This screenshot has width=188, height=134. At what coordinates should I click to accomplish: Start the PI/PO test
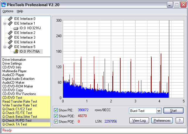tap(173, 111)
